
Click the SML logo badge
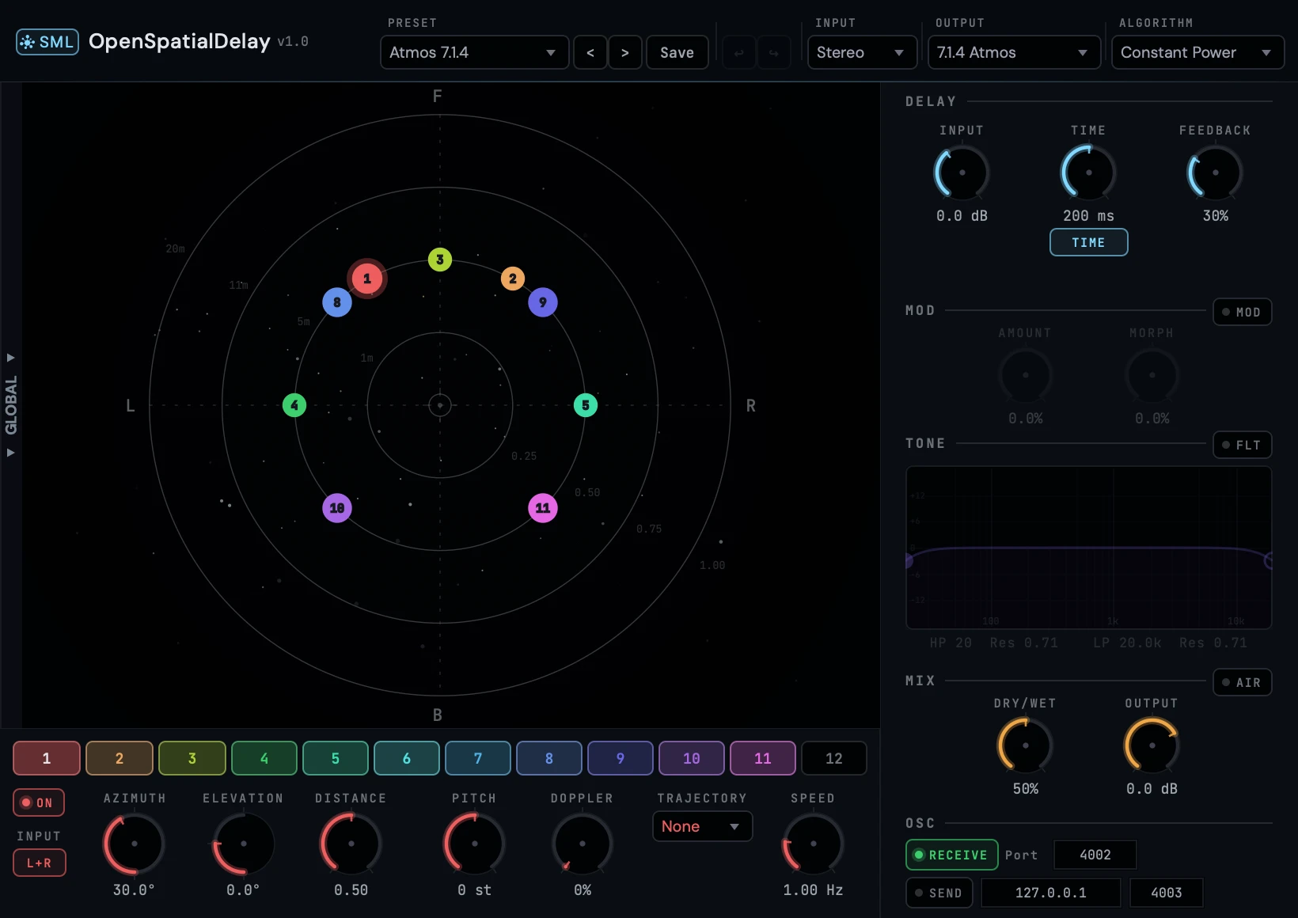47,42
